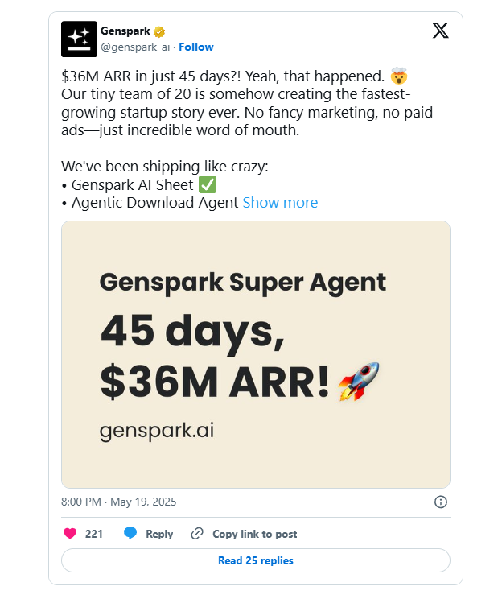Open the Genspark display name
This screenshot has width=502, height=603.
[125, 31]
